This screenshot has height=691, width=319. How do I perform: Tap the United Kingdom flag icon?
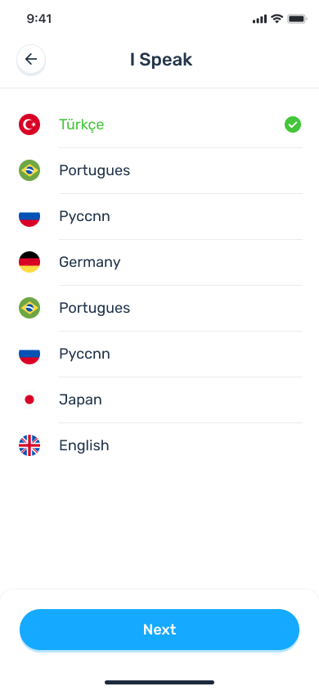[x=29, y=445]
